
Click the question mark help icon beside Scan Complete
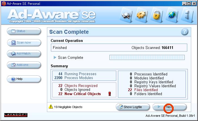(x=184, y=32)
